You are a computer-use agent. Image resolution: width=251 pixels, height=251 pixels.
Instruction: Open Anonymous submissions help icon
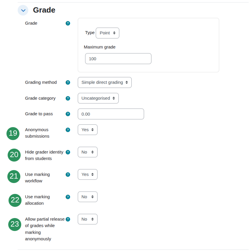click(68, 130)
